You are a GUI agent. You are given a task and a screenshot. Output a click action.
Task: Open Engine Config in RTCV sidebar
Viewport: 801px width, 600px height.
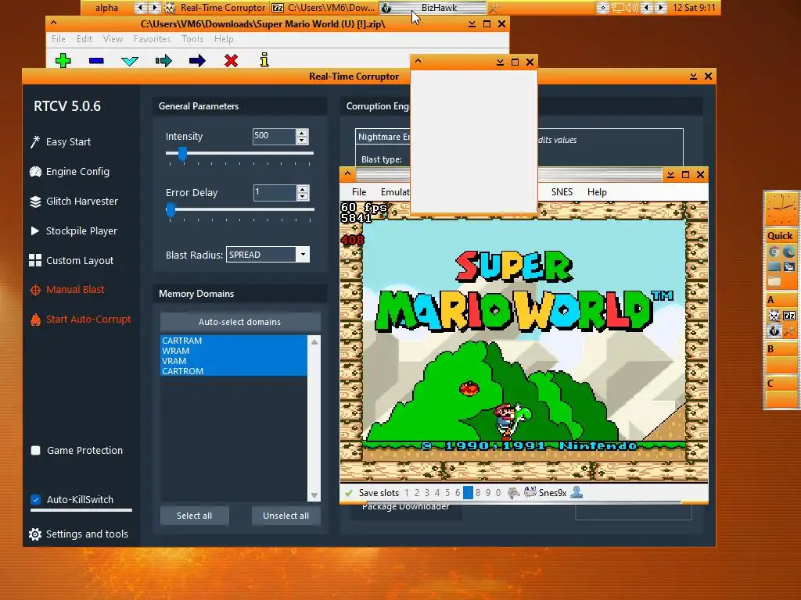70,171
